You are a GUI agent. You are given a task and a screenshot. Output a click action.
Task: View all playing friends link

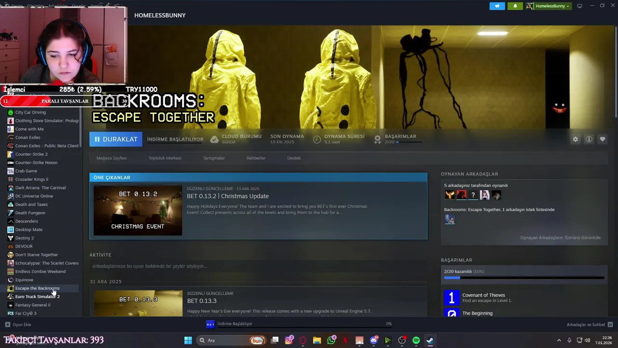coord(560,238)
